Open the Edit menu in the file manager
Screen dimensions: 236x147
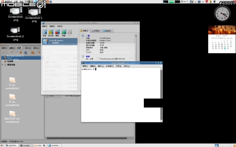pos(12,48)
